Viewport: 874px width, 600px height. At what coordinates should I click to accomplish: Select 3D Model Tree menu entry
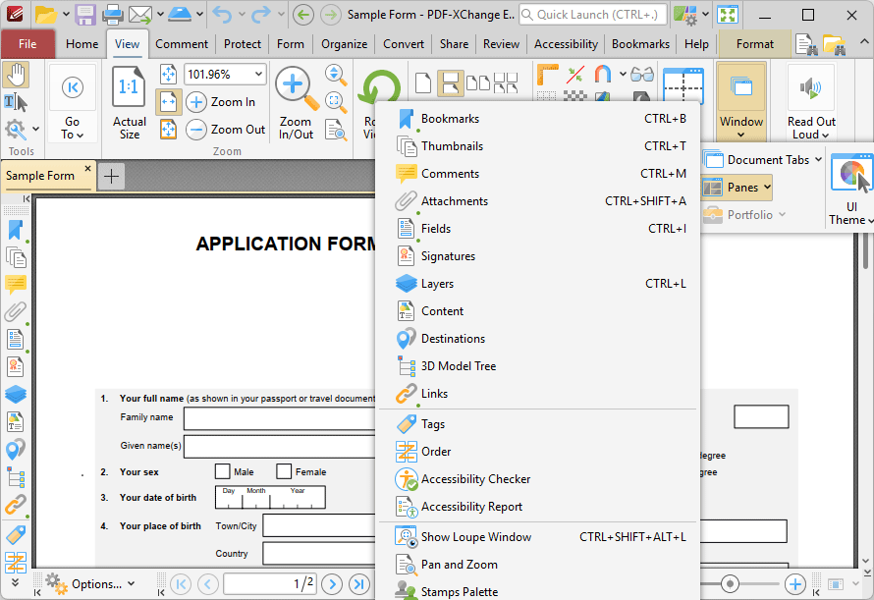(x=540, y=366)
